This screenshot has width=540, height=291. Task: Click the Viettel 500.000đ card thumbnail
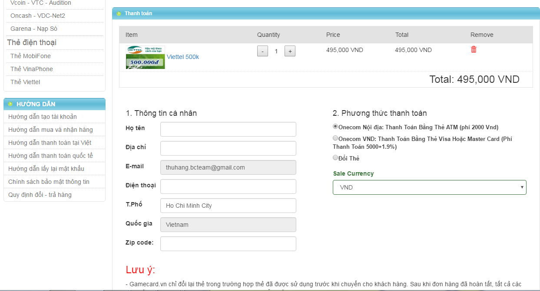146,57
